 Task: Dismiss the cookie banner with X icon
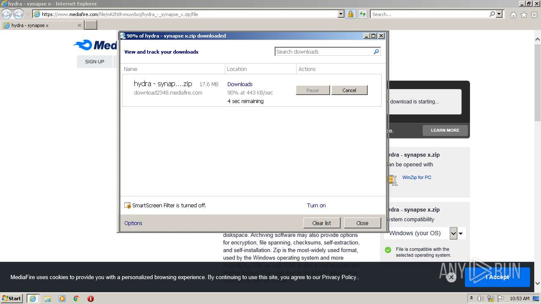pyautogui.click(x=451, y=277)
